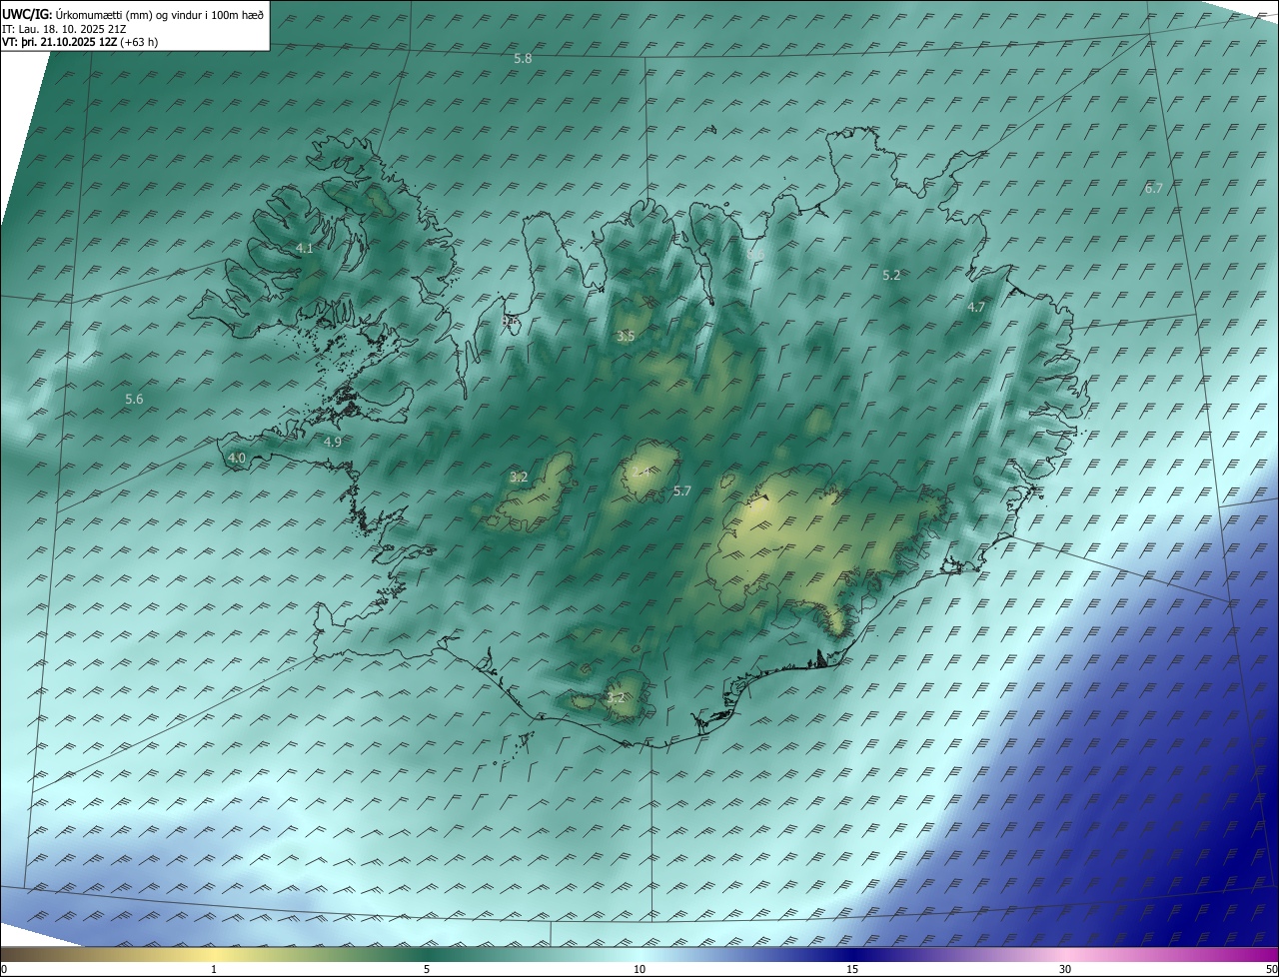Click the 6.7 value label on the map

[1154, 189]
